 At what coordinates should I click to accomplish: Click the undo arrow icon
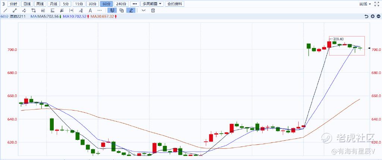coord(366,16)
